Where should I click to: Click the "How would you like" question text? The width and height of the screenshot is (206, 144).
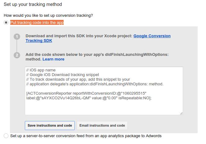(48, 15)
